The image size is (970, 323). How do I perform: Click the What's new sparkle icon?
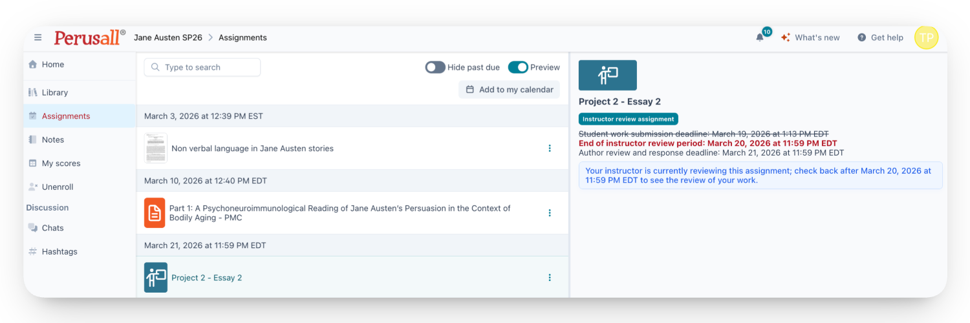pos(786,37)
